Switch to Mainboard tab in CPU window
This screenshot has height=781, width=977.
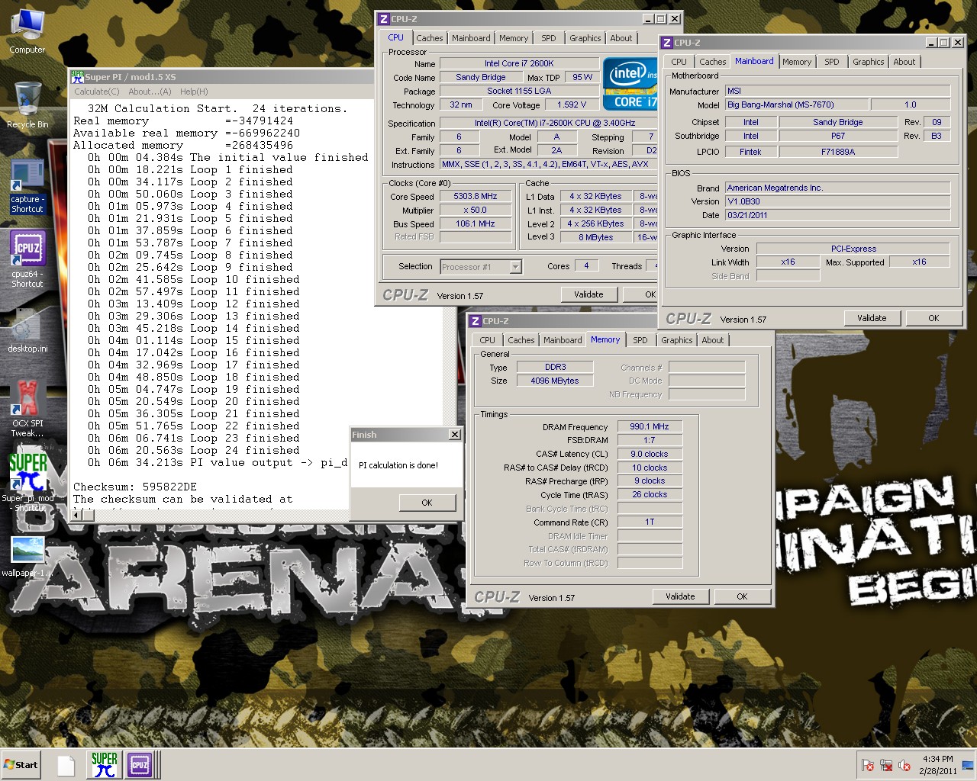coord(471,38)
